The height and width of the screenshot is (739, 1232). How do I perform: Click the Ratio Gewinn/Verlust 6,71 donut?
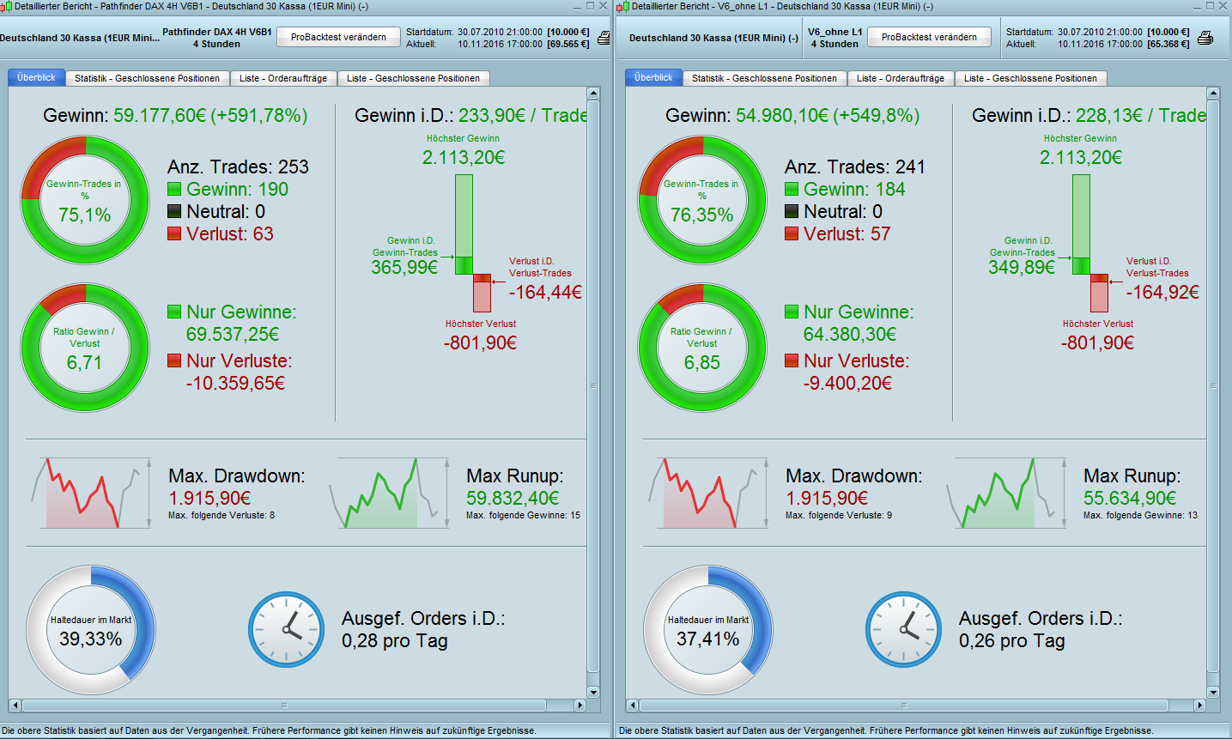tap(85, 348)
